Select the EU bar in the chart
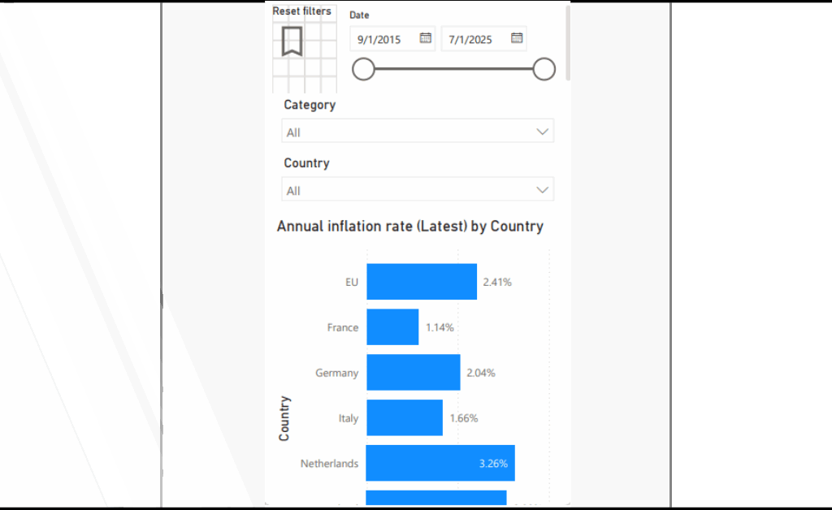This screenshot has height=510, width=832. pos(422,281)
